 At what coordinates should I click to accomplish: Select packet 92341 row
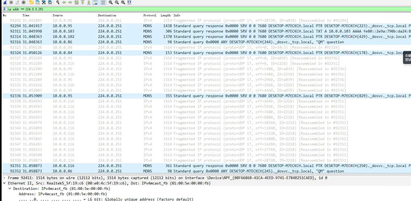pos(206,112)
